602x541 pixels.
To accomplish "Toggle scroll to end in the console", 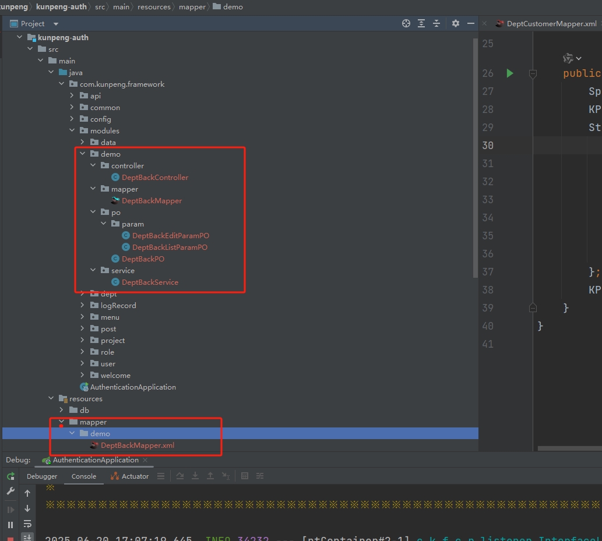I will pyautogui.click(x=27, y=537).
